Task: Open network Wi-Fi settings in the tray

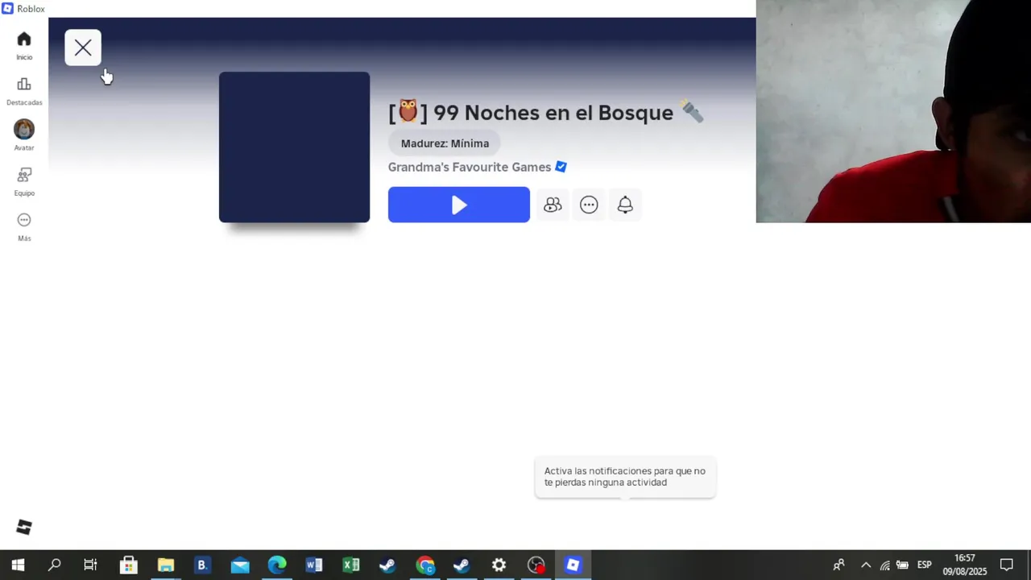Action: coord(884,565)
